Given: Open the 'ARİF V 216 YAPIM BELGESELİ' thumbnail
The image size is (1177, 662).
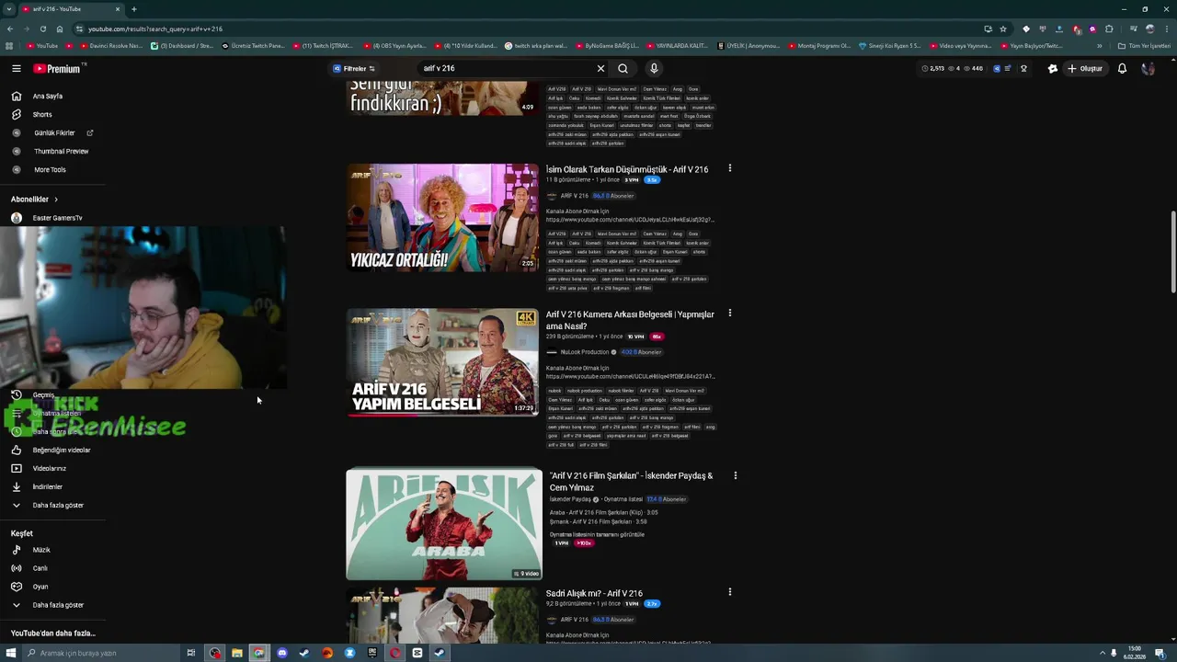Looking at the screenshot, I should (442, 362).
